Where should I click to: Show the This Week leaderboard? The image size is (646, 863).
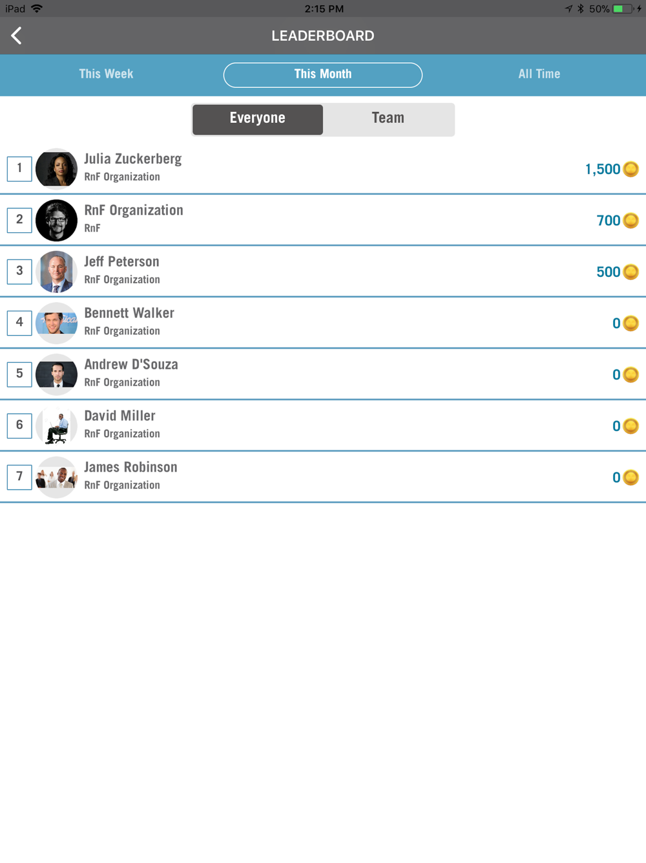pyautogui.click(x=106, y=74)
